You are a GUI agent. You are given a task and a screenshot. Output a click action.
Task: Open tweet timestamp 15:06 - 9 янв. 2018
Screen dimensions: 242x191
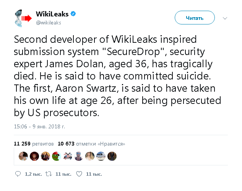(39, 126)
